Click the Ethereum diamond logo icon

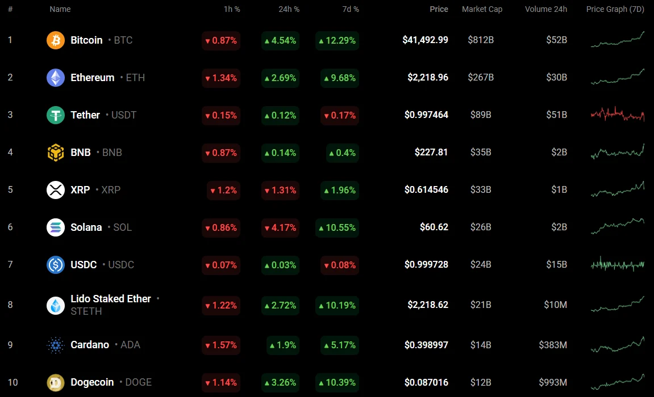pos(56,78)
